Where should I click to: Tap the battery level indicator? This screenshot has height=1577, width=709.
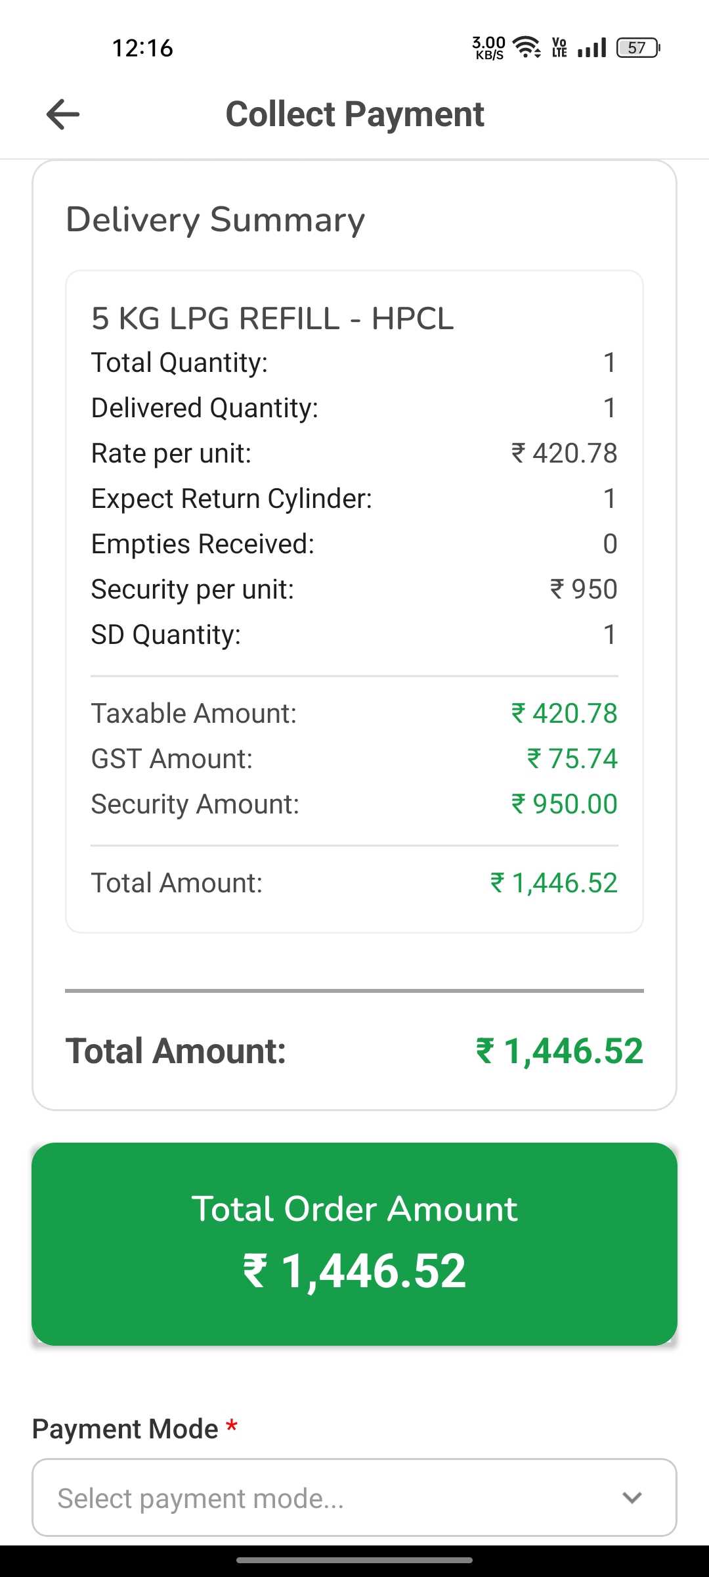point(637,48)
